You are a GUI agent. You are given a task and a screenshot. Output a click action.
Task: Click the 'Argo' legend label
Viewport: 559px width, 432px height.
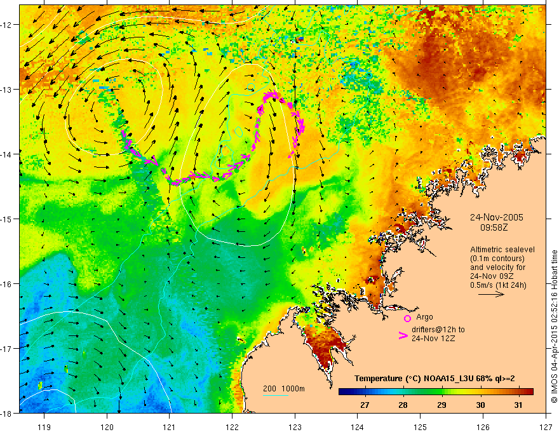[424, 317]
